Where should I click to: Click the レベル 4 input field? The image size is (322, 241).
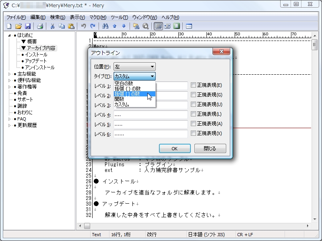click(x=151, y=115)
